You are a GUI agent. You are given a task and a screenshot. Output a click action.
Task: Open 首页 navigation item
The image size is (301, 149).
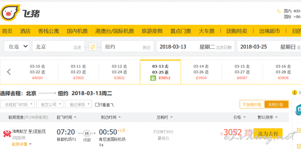click(x=7, y=31)
